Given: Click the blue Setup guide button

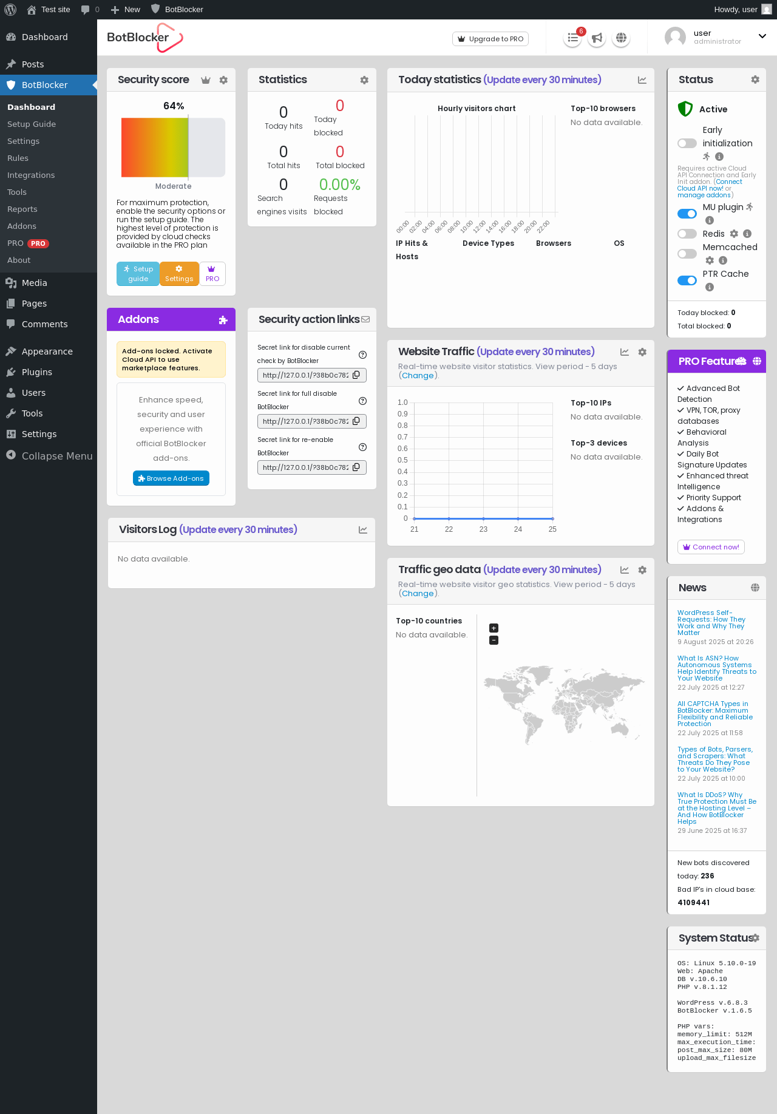Looking at the screenshot, I should (x=138, y=274).
